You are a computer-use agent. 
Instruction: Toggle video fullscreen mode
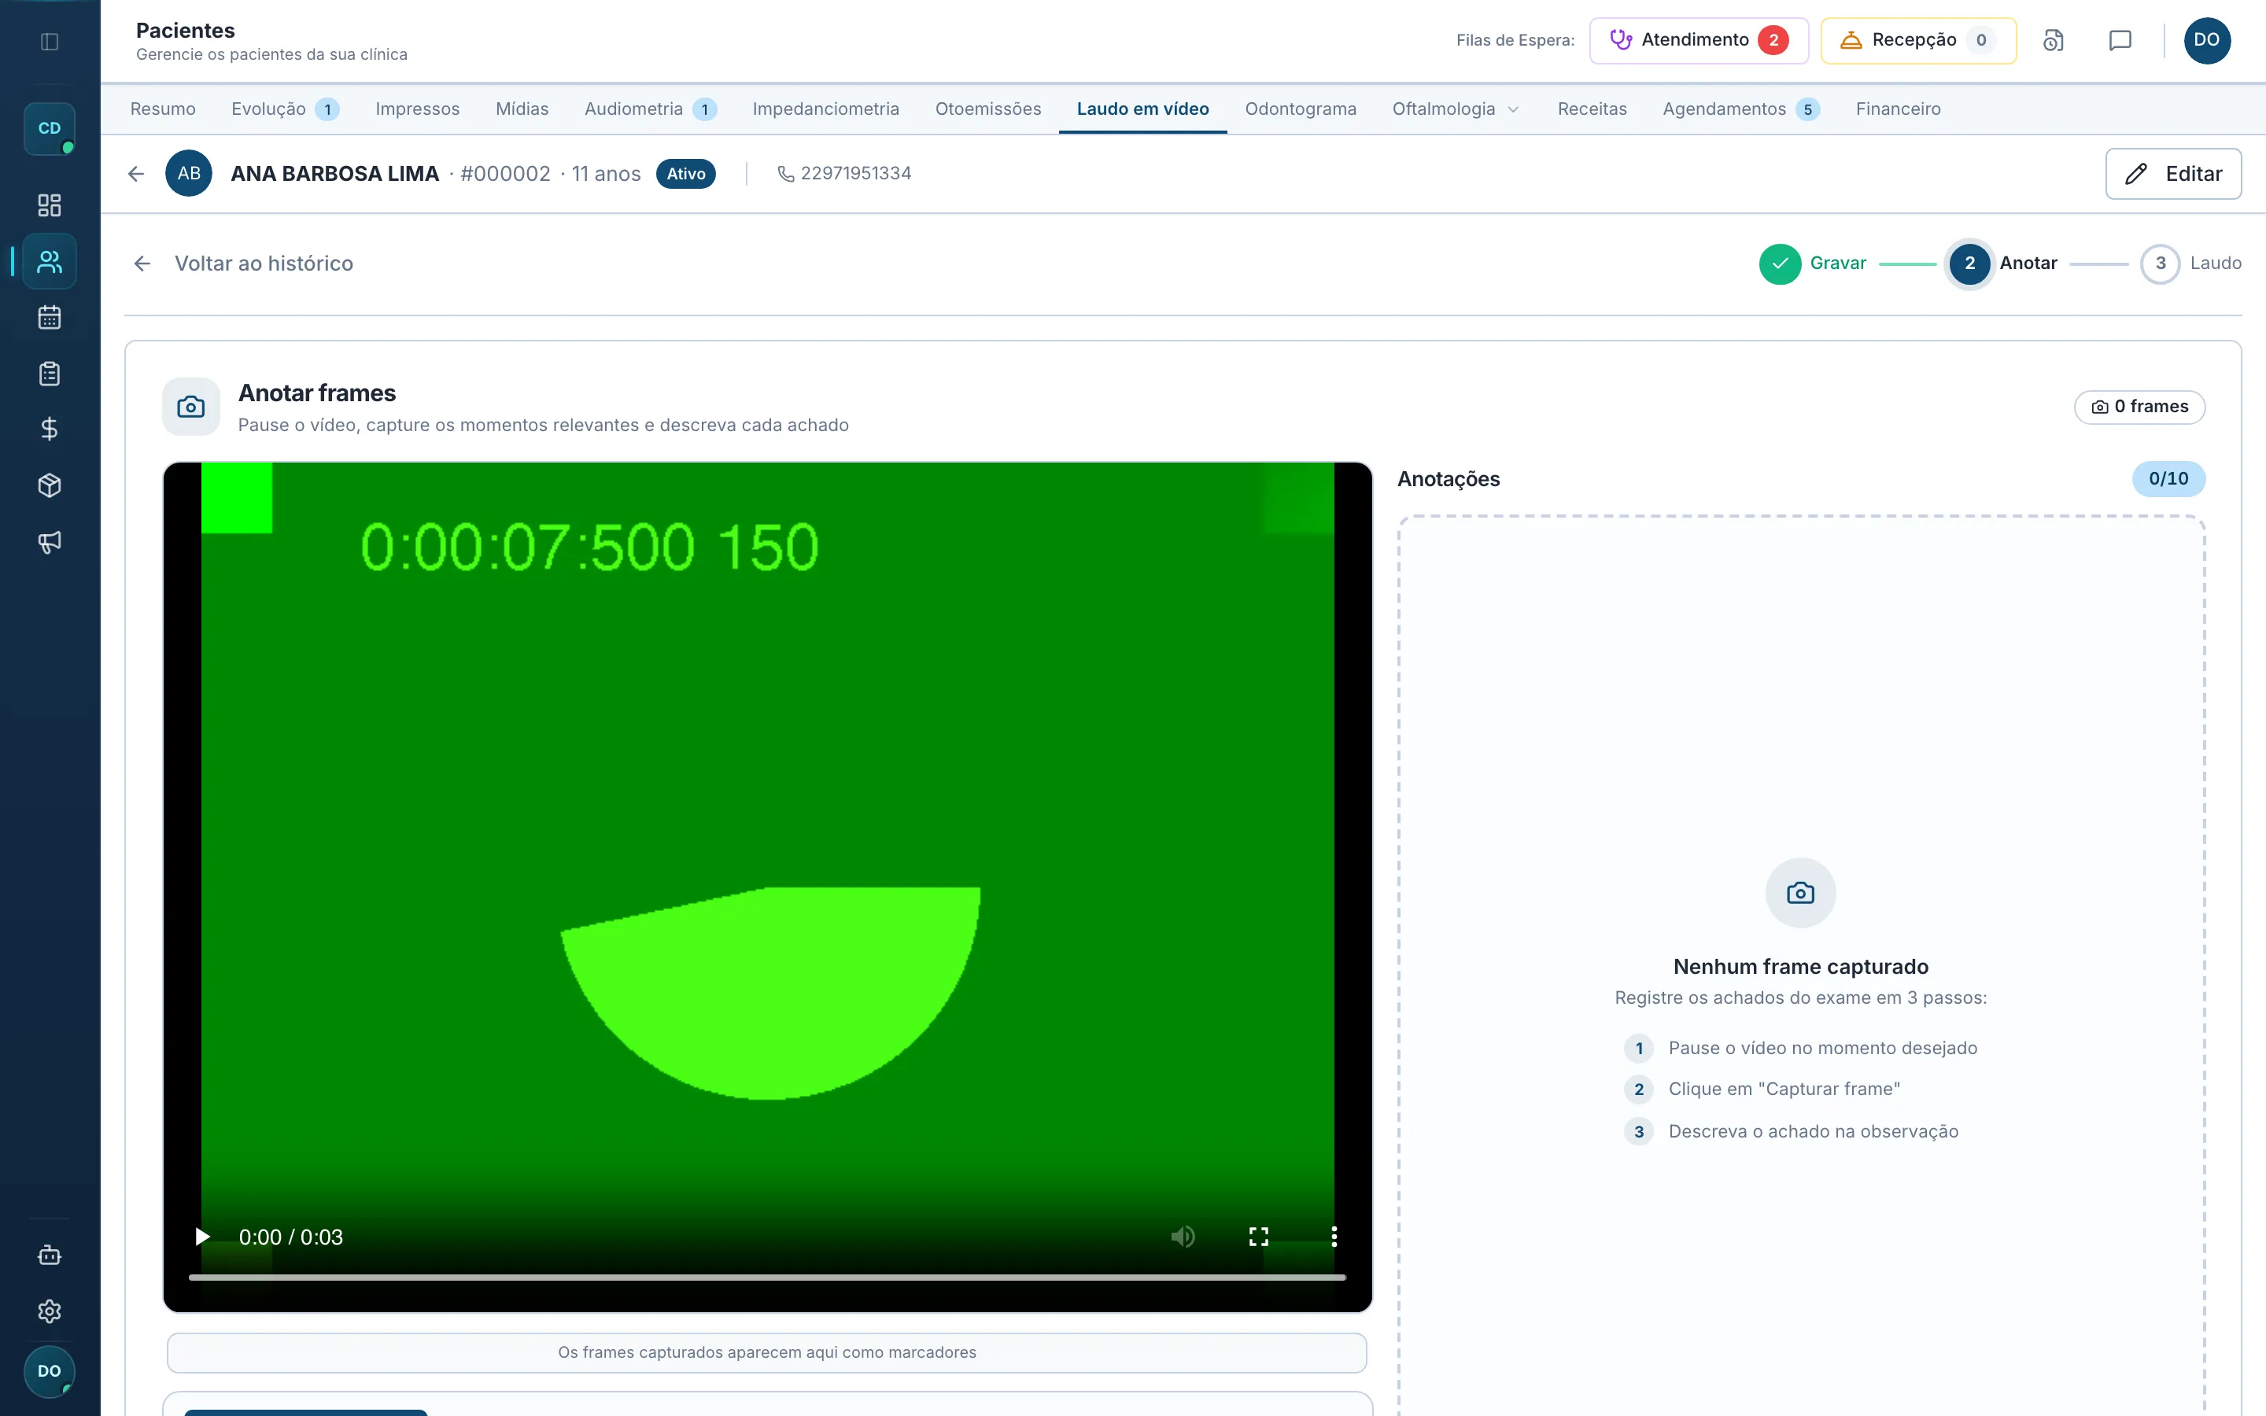click(x=1258, y=1236)
